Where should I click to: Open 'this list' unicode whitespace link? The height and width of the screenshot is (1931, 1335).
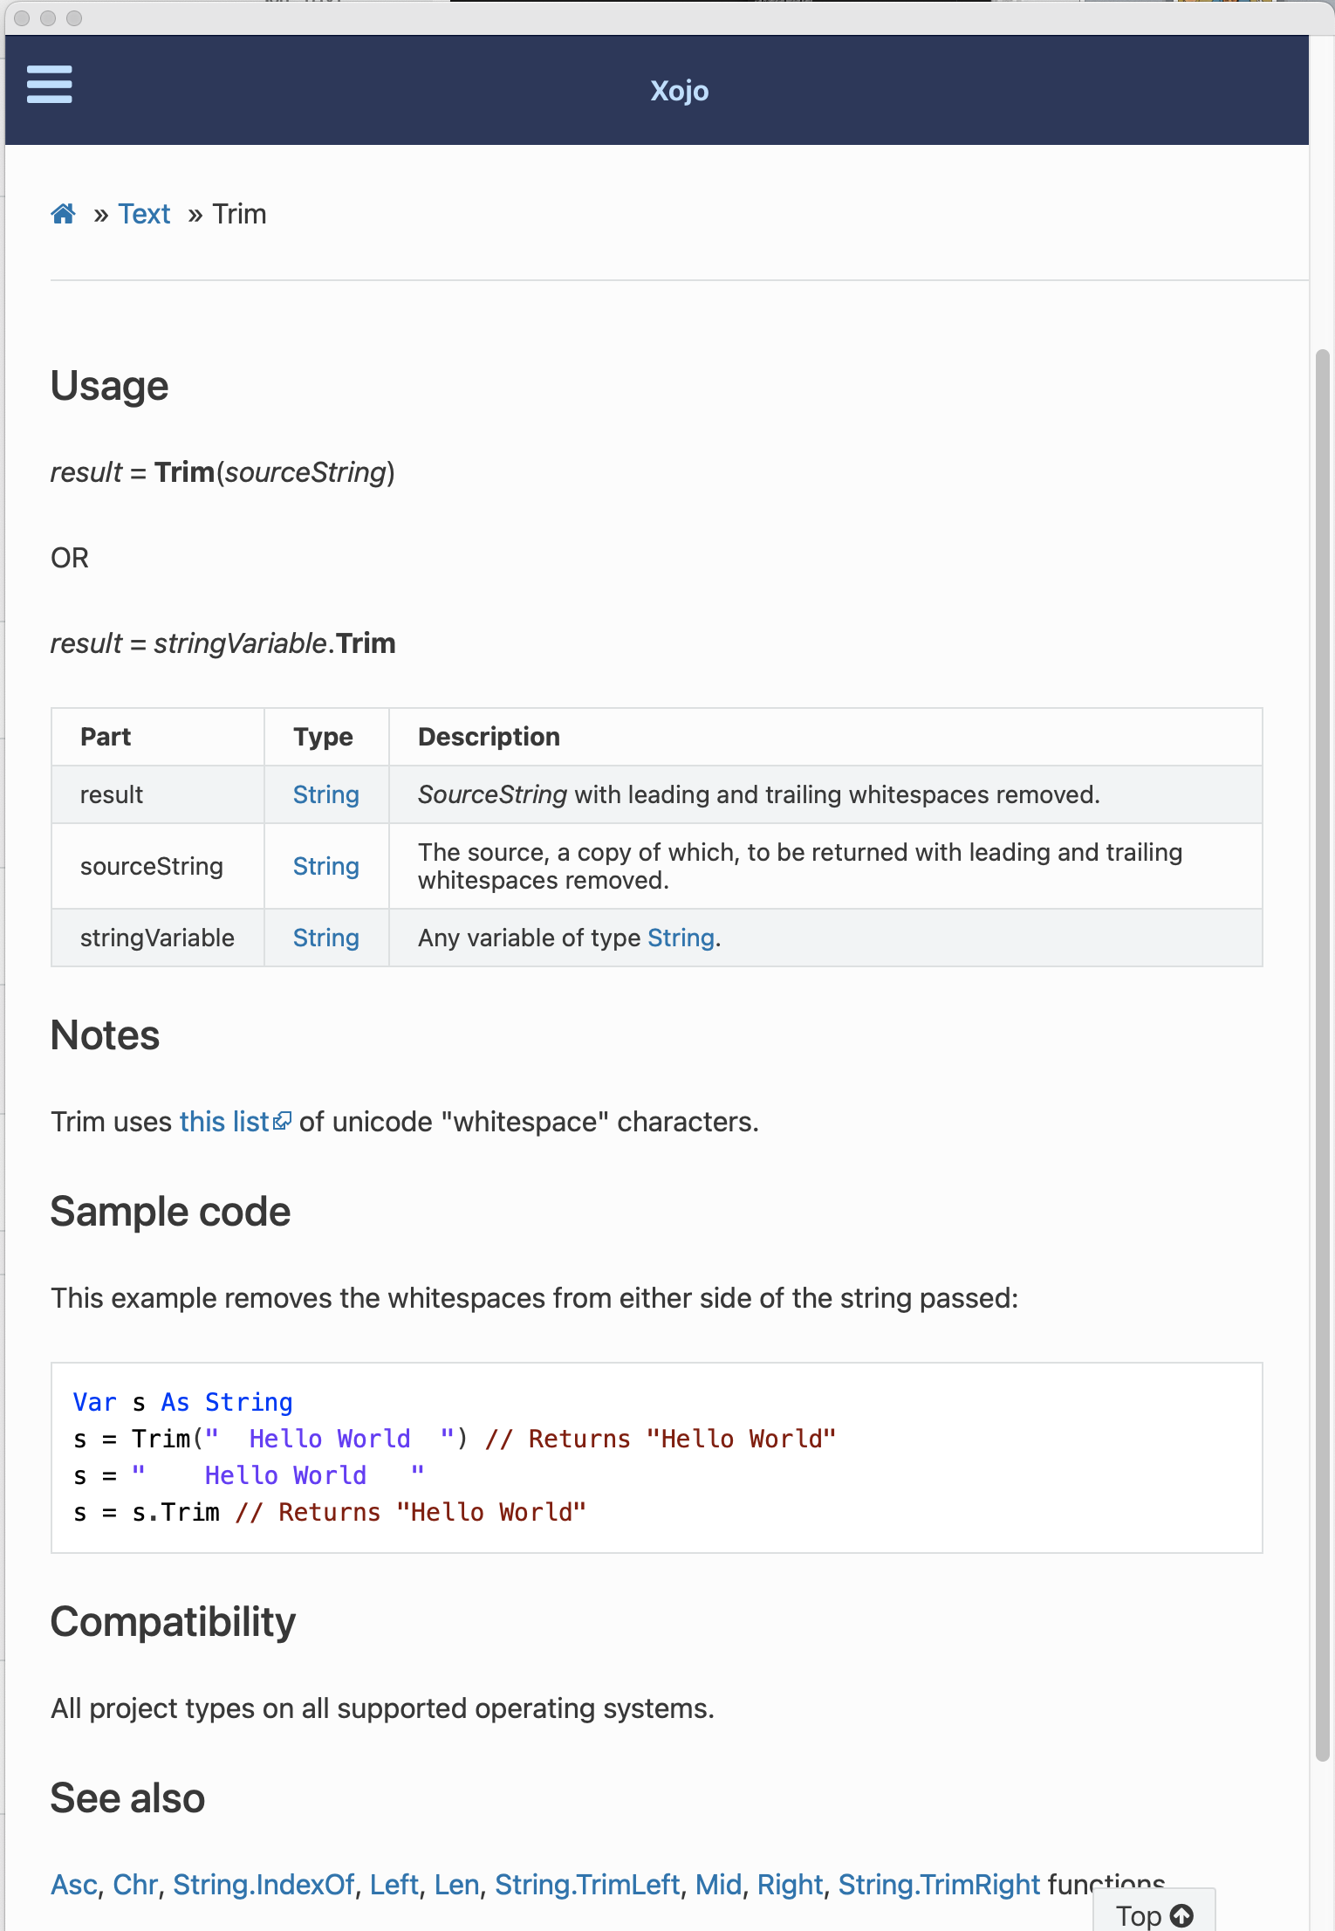(224, 1121)
